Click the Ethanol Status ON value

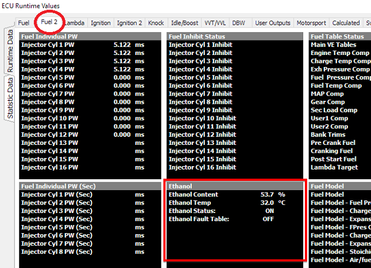[268, 211]
